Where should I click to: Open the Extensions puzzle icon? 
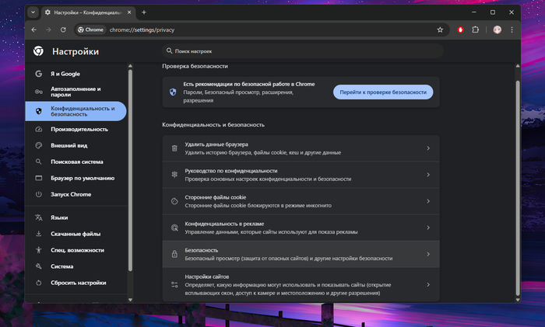tap(476, 30)
